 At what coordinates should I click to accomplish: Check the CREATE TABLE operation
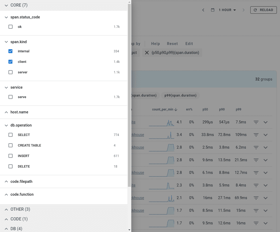(11, 145)
